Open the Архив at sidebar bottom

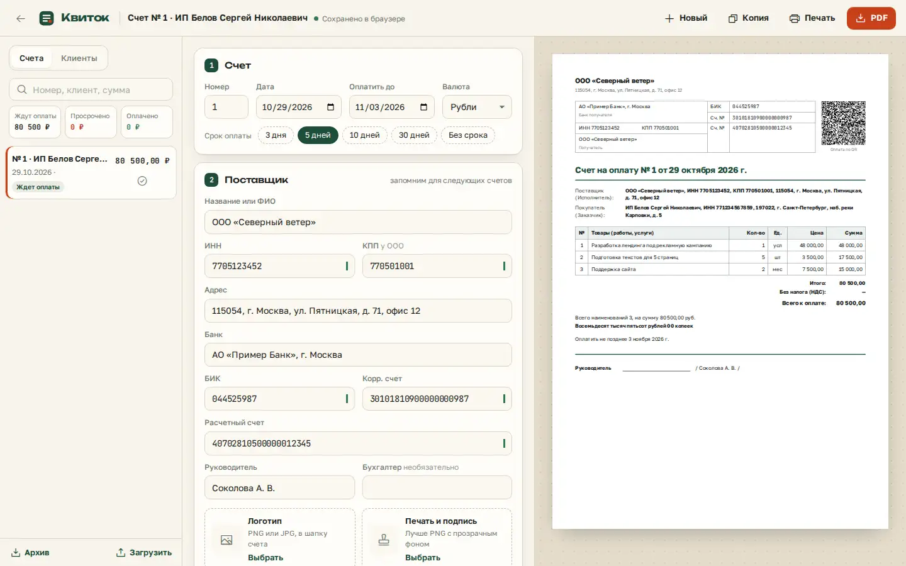(x=30, y=553)
